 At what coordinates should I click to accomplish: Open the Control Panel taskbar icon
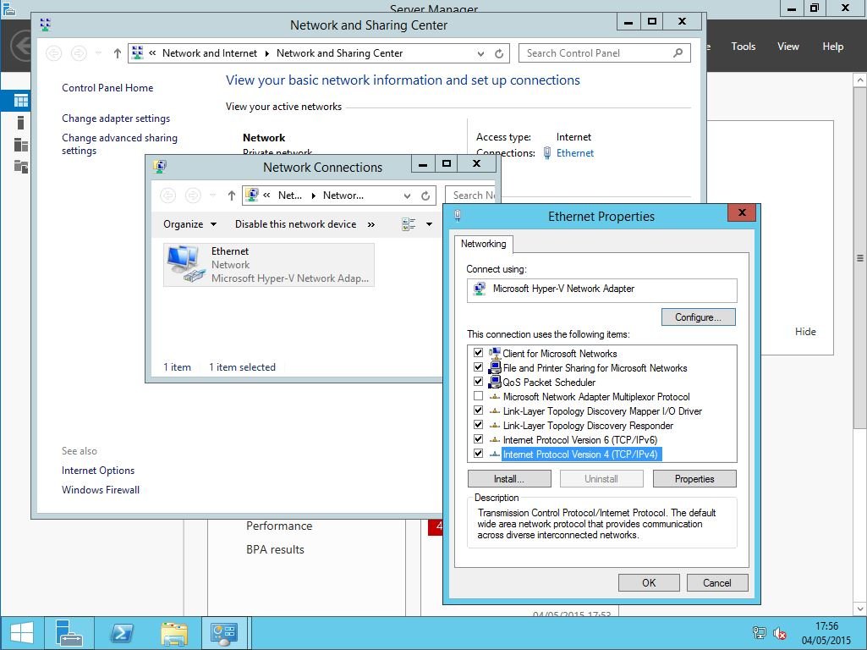(x=224, y=633)
